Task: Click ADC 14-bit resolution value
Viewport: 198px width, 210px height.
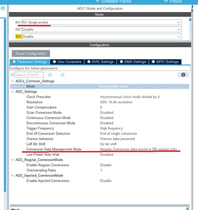Action: [116, 102]
